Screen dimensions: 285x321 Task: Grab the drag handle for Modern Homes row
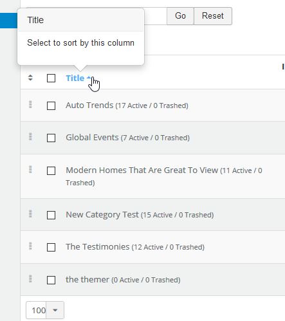30,169
